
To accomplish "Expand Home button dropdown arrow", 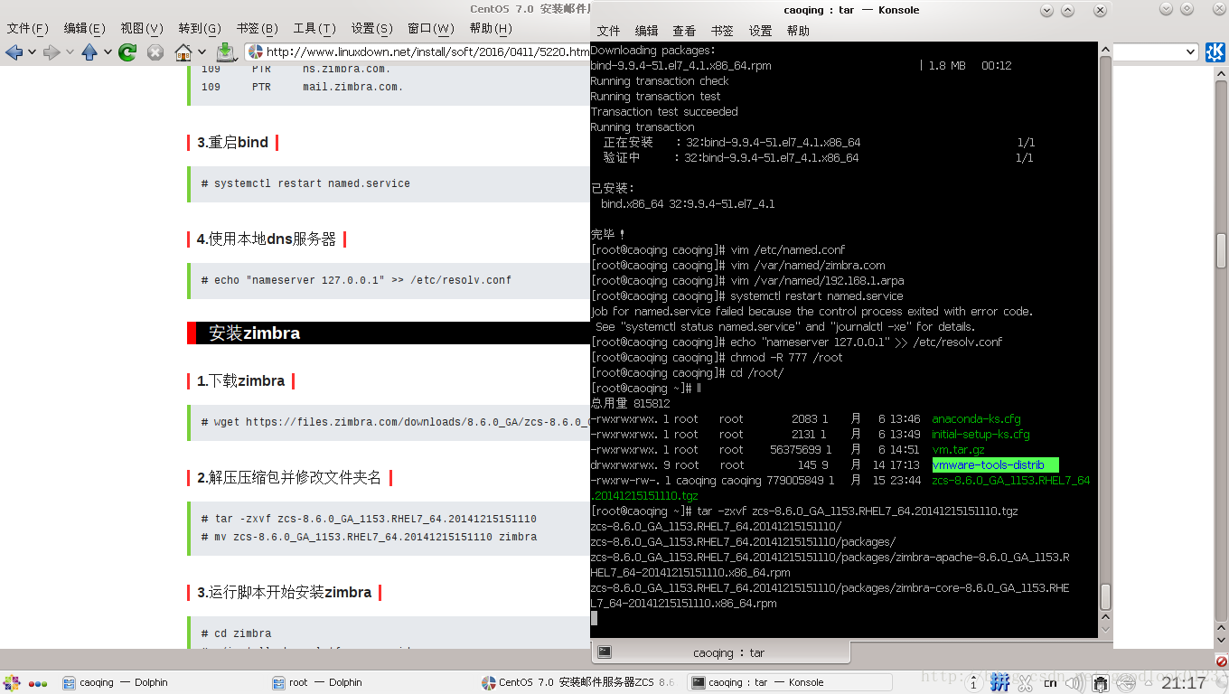I will (202, 52).
